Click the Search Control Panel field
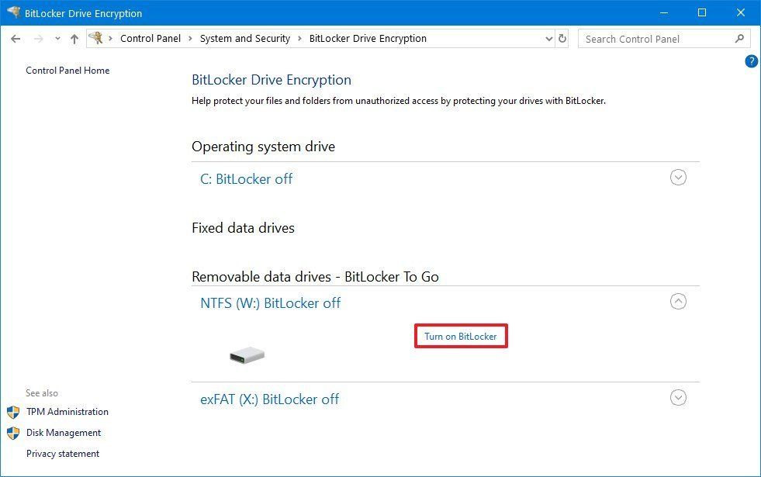Image resolution: width=761 pixels, height=477 pixels. (664, 39)
